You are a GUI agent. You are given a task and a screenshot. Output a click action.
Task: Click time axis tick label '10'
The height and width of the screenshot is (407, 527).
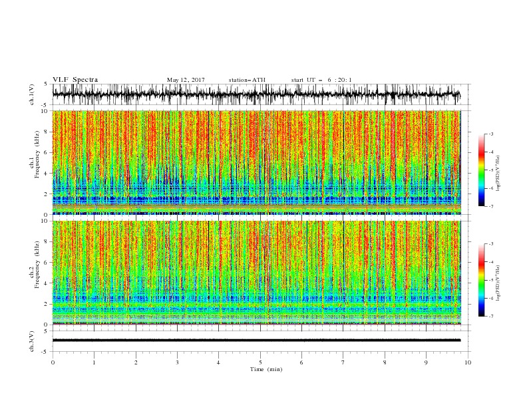point(468,362)
